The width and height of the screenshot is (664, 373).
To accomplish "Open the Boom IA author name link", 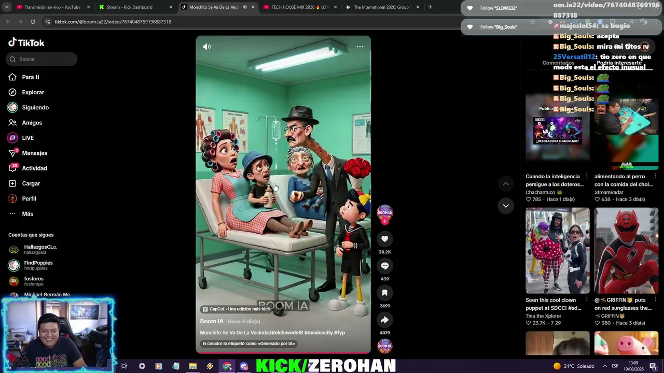I will (x=212, y=322).
